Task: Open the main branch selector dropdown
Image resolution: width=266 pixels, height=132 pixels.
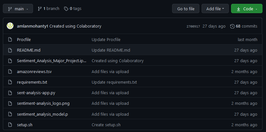Action: point(18,9)
